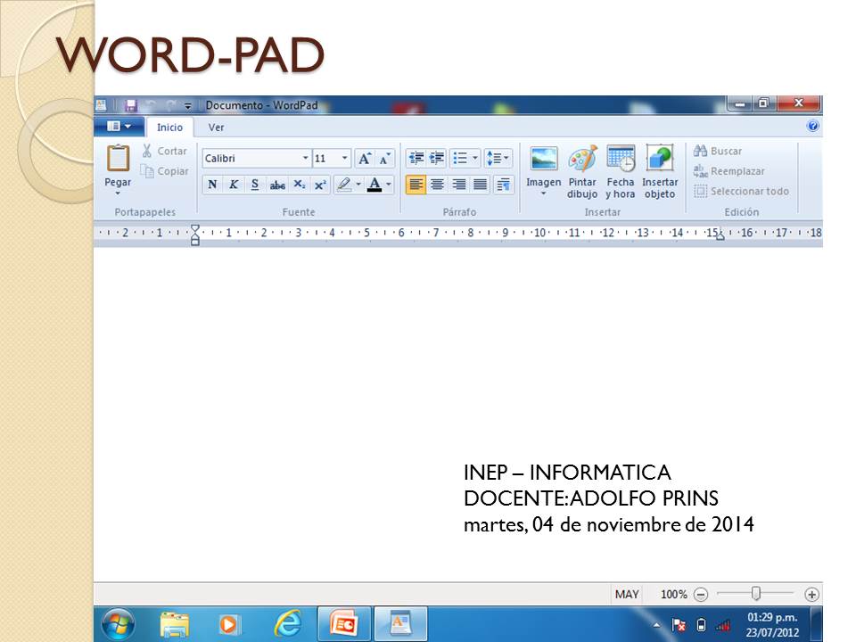Shrink font size with the small A icon
856x642 pixels.
point(384,159)
